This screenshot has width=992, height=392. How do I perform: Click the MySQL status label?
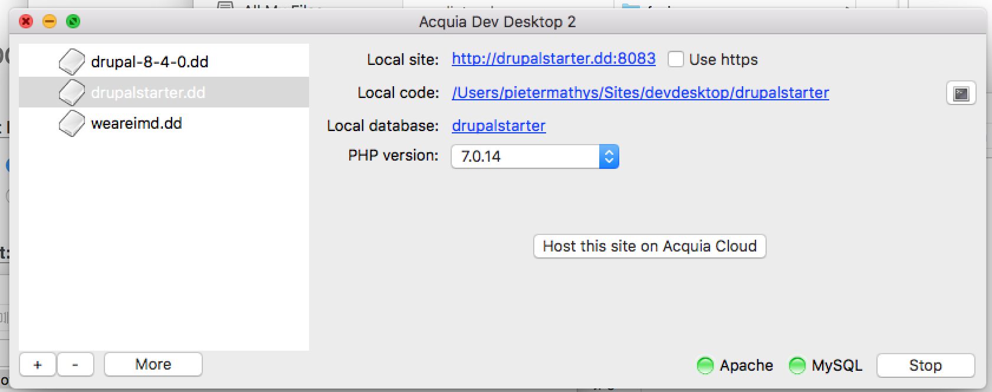(837, 365)
